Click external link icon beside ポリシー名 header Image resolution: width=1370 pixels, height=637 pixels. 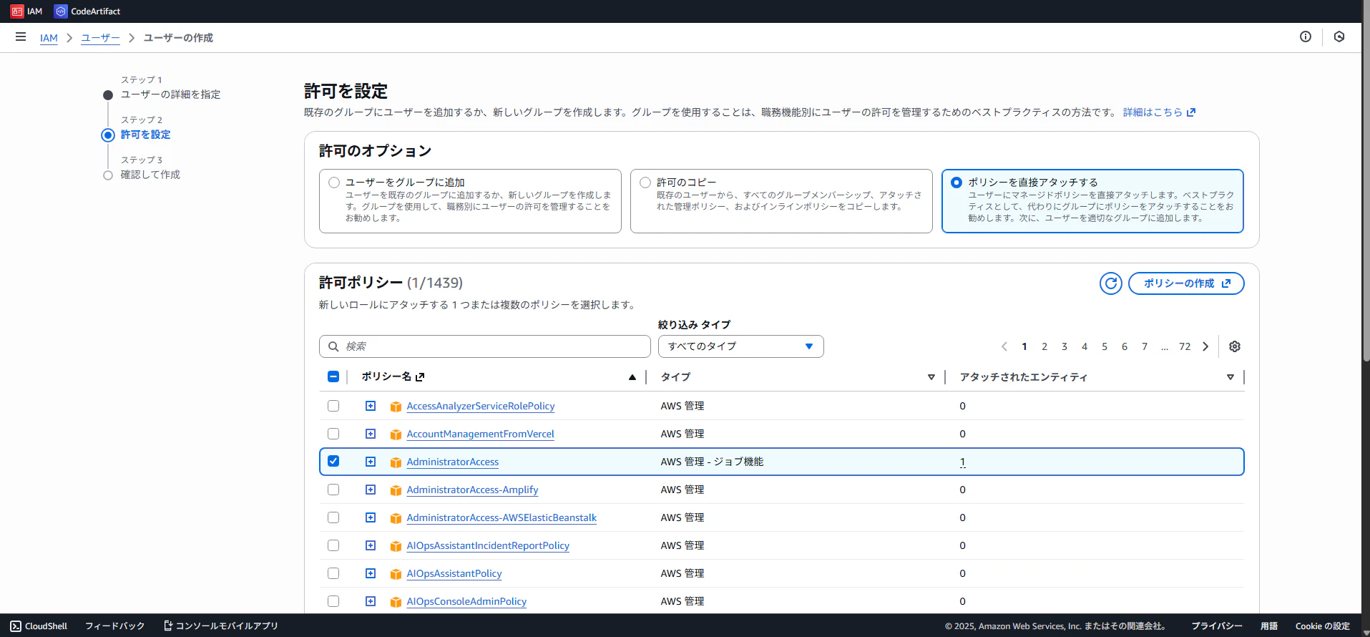[420, 376]
